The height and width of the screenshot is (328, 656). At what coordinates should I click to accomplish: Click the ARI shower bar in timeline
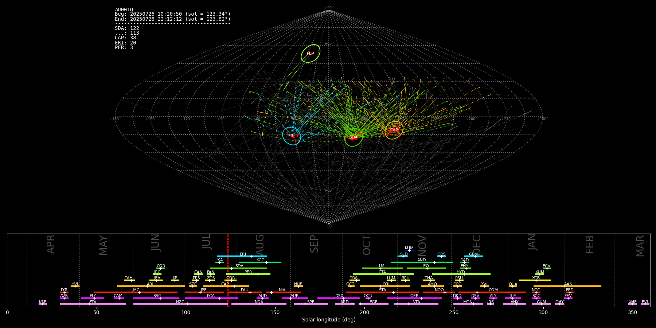pos(151,286)
